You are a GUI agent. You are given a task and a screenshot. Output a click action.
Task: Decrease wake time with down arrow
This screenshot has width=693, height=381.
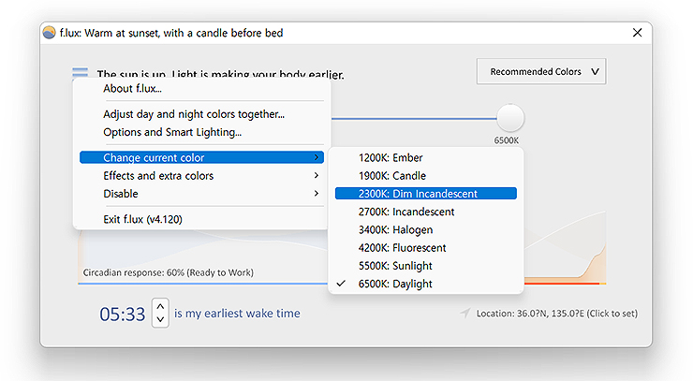pyautogui.click(x=160, y=319)
